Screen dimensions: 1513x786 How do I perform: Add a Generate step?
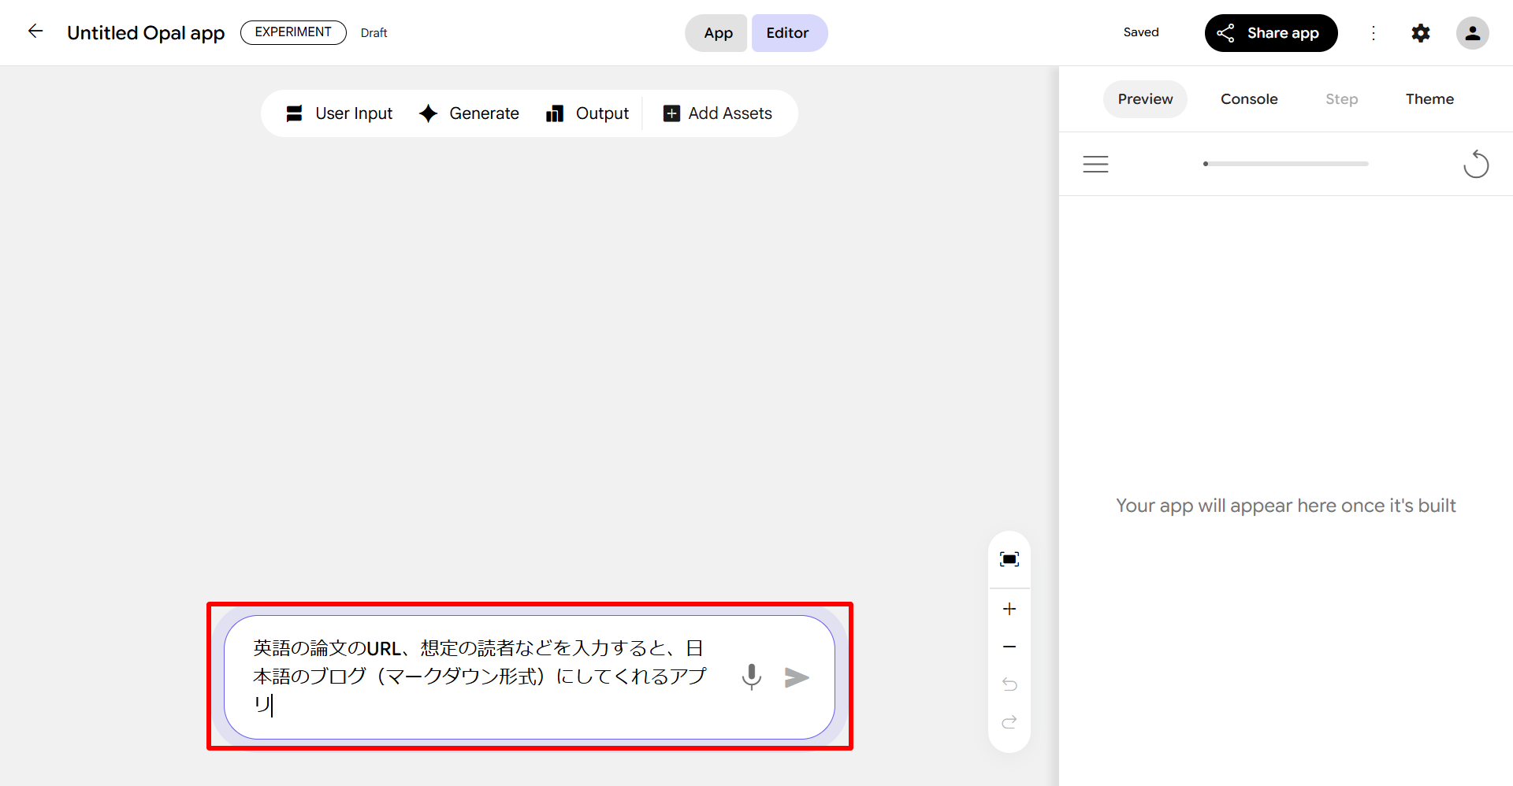click(x=469, y=113)
